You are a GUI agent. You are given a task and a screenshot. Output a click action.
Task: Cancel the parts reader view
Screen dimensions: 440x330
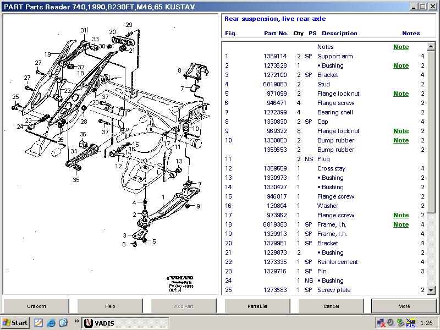(331, 306)
